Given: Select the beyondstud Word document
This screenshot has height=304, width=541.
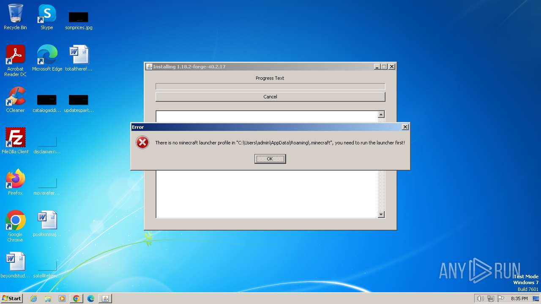Looking at the screenshot, I should 15,265.
